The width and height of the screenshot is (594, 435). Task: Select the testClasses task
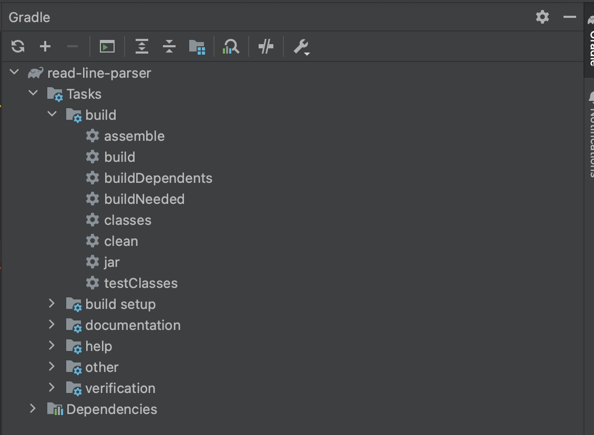point(141,283)
